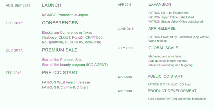Click the FEB 2018 date label
Screen dimensions: 214x109
pos(14,73)
